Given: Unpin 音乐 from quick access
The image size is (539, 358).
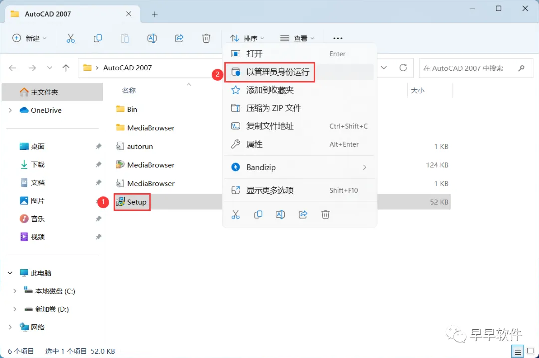Looking at the screenshot, I should coord(98,219).
